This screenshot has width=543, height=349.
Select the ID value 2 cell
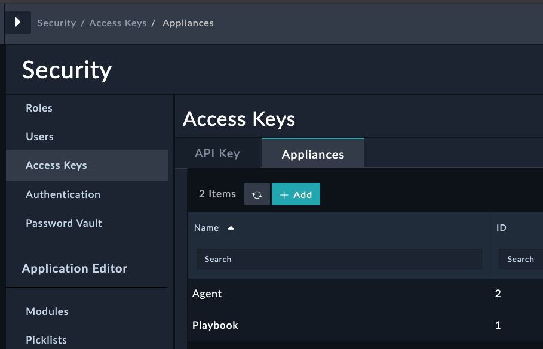click(498, 294)
